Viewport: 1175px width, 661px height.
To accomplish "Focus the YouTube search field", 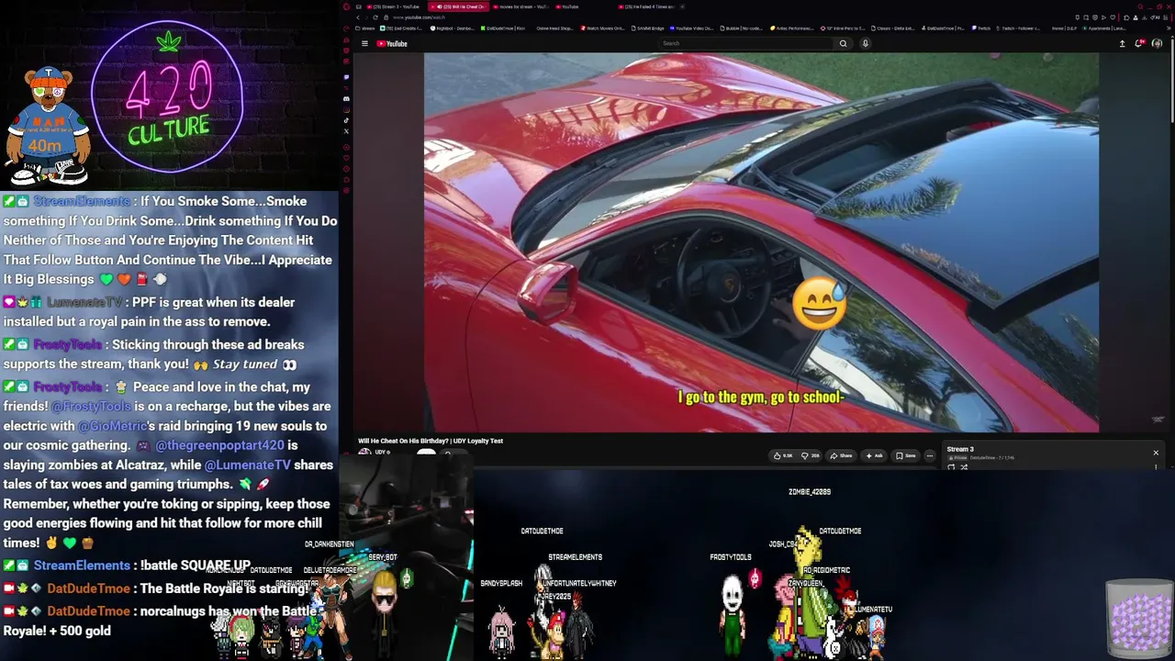I will (746, 43).
